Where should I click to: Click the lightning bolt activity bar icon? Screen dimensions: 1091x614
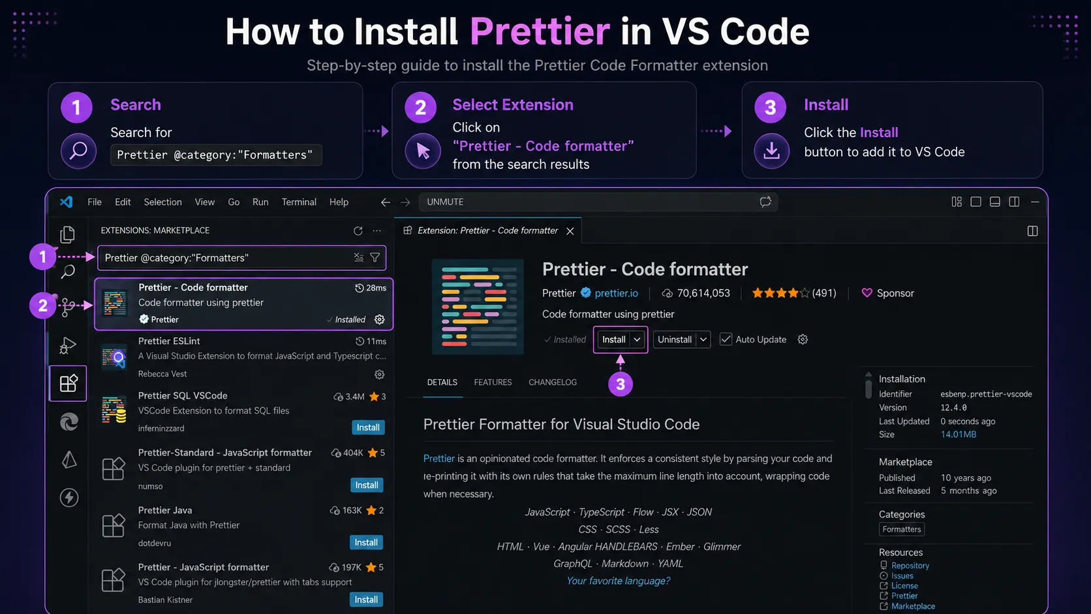pos(69,498)
